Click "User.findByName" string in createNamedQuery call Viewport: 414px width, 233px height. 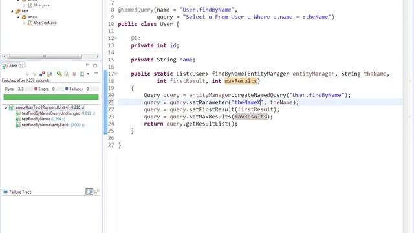(x=317, y=95)
